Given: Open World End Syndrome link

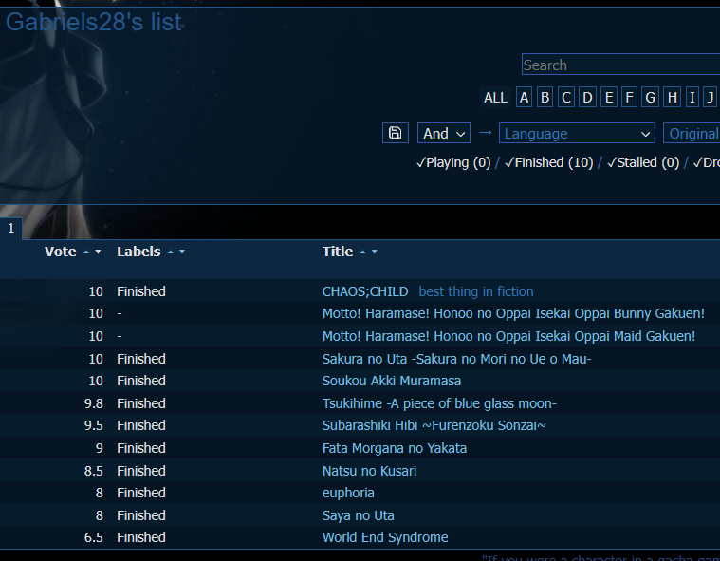Looking at the screenshot, I should click(x=385, y=537).
